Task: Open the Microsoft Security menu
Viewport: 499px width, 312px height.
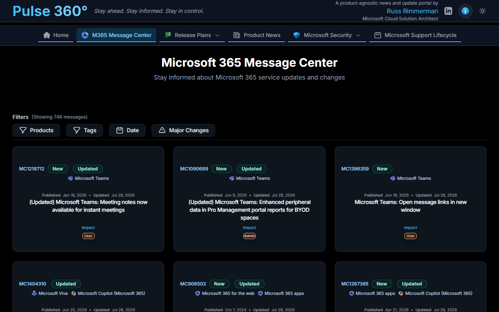Action: [x=327, y=35]
